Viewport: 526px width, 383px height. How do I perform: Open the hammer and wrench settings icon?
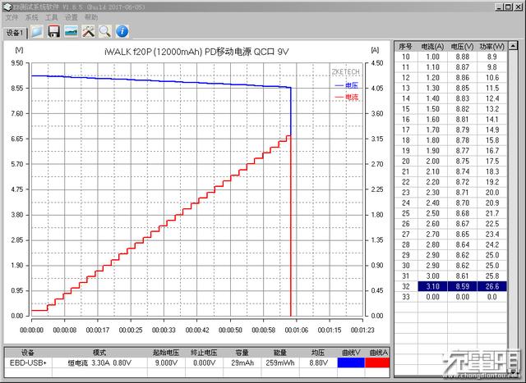coord(88,31)
